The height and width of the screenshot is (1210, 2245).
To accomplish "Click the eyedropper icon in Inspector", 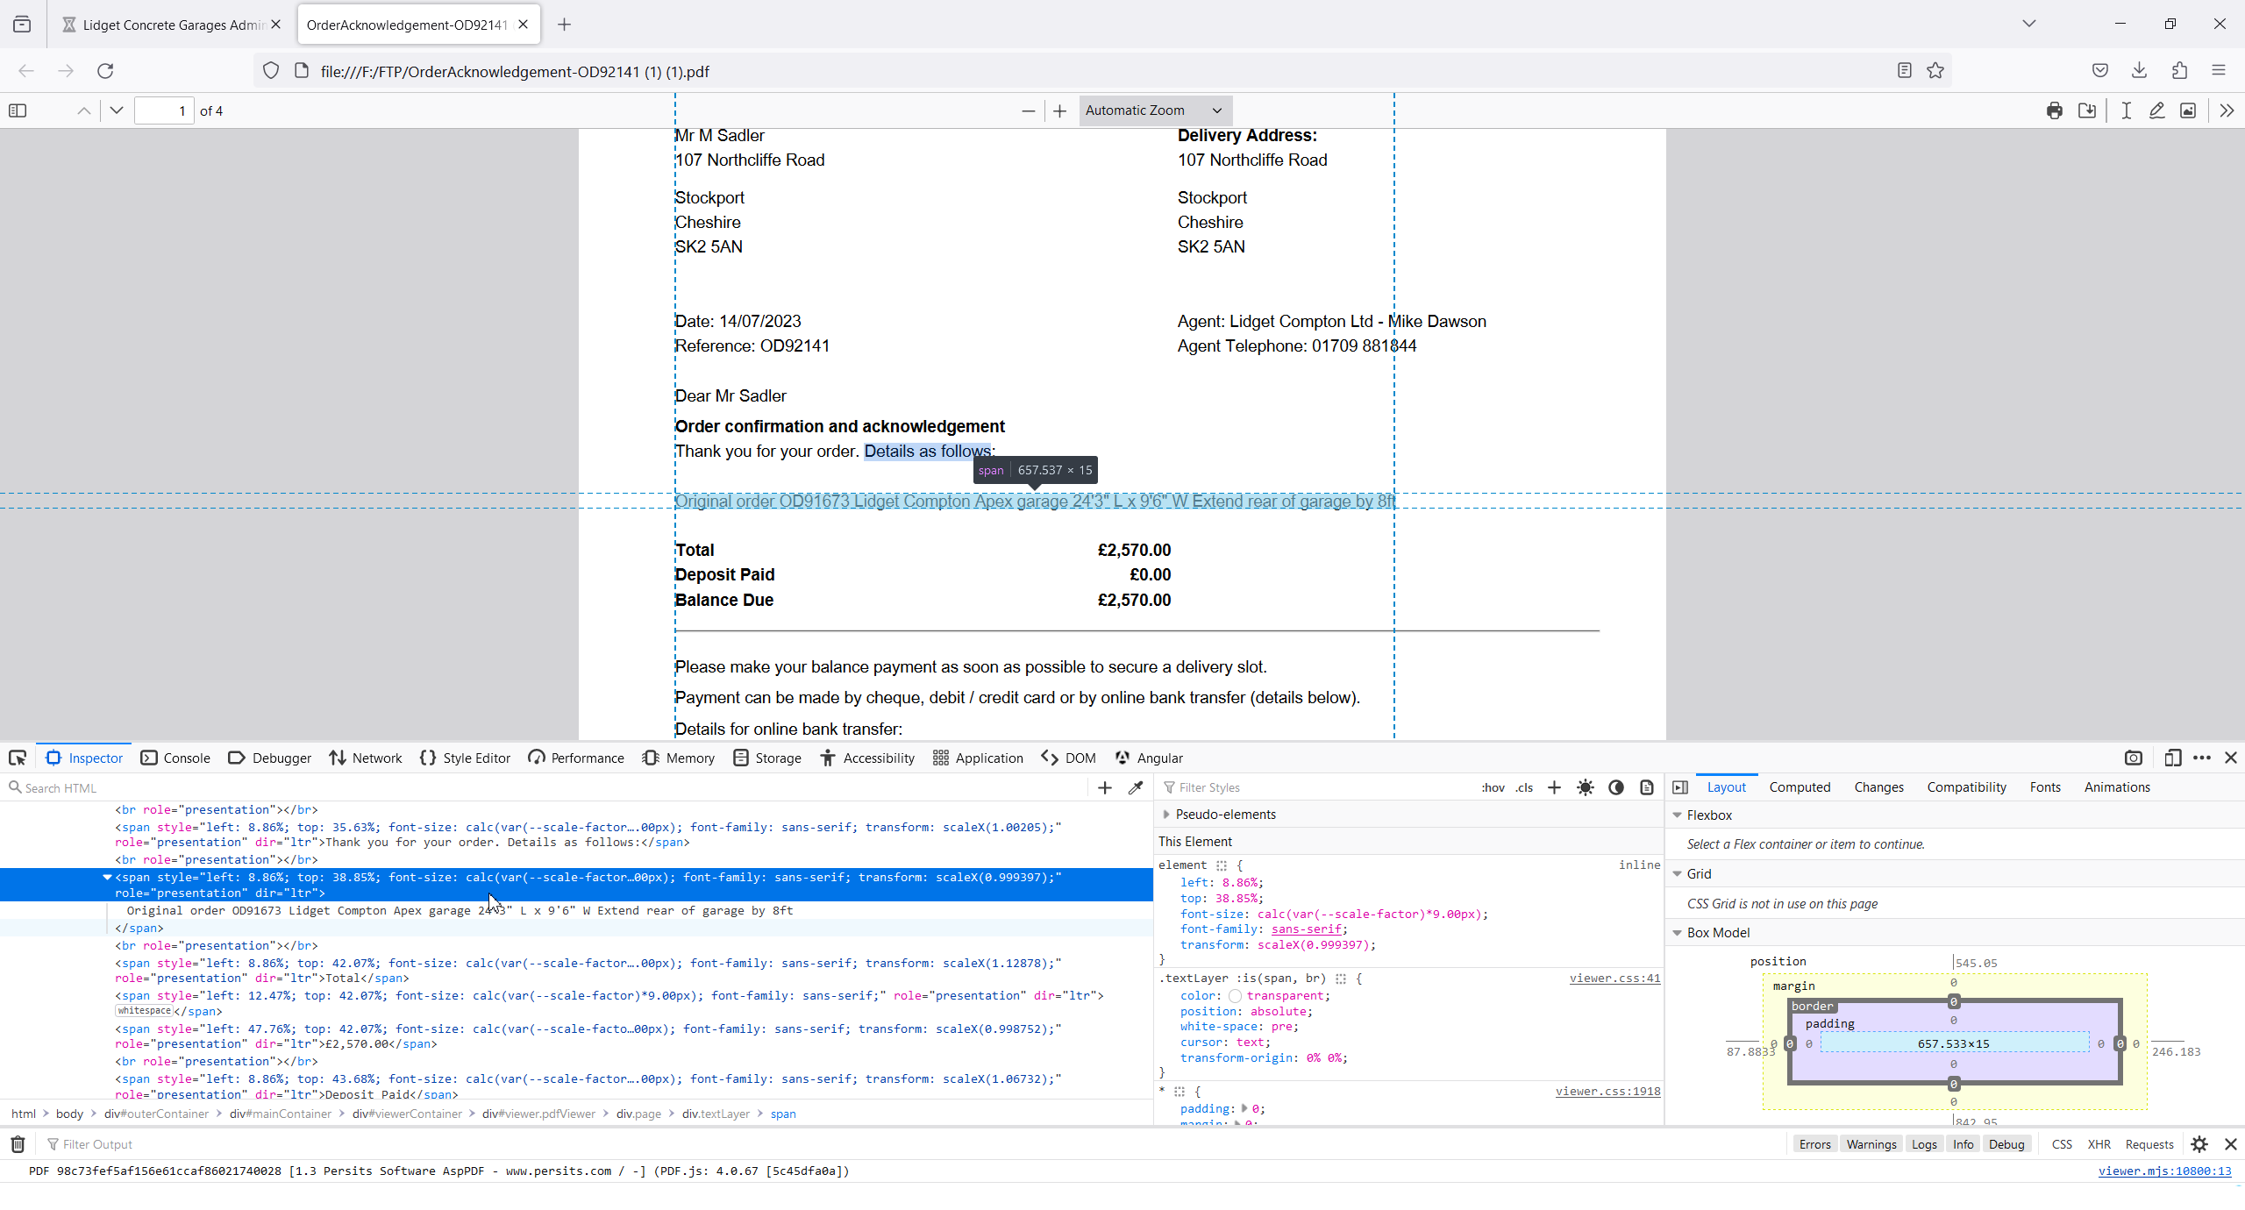I will point(1136,787).
